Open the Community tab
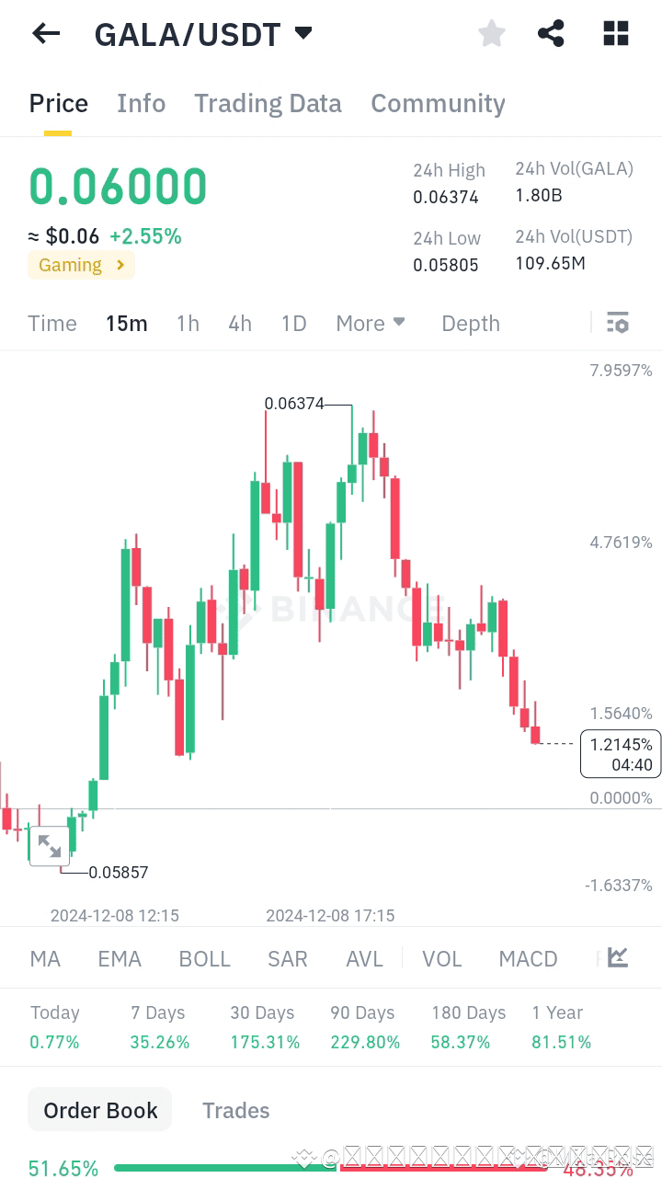Viewport: 662px width, 1178px height. click(438, 103)
